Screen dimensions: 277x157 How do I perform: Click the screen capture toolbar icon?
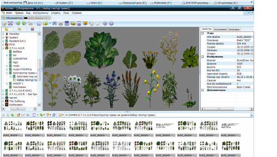[x=79, y=23]
